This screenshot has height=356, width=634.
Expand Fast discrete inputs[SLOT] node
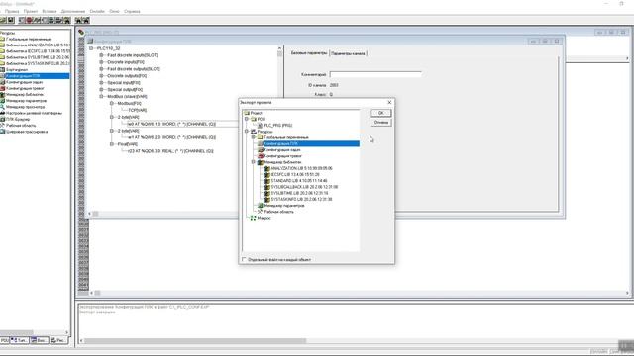point(101,55)
